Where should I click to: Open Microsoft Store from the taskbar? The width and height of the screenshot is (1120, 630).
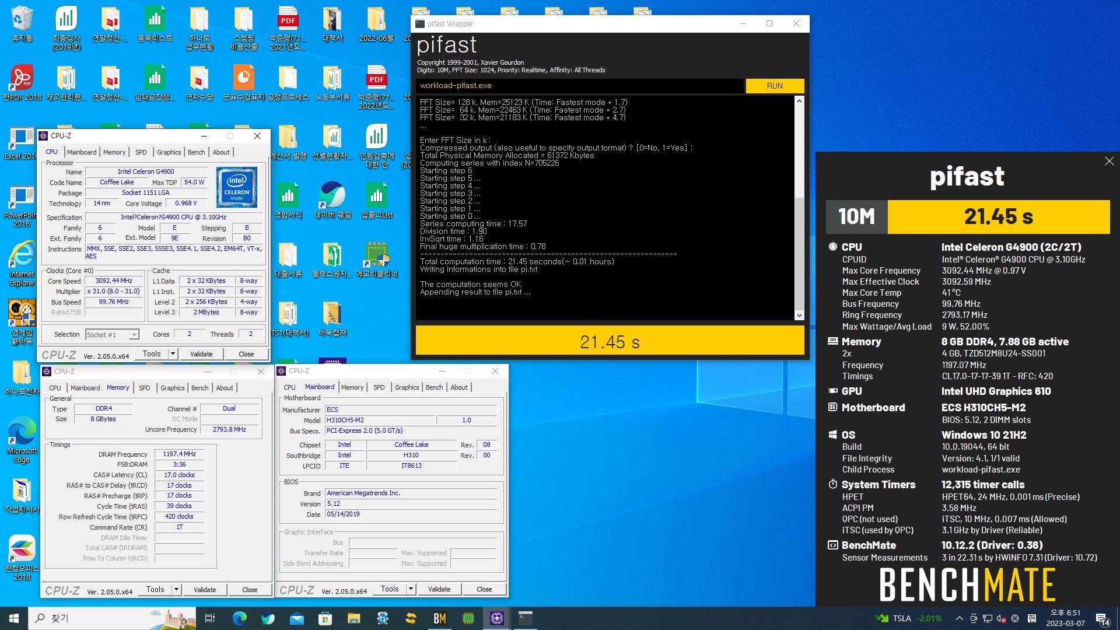pyautogui.click(x=325, y=618)
